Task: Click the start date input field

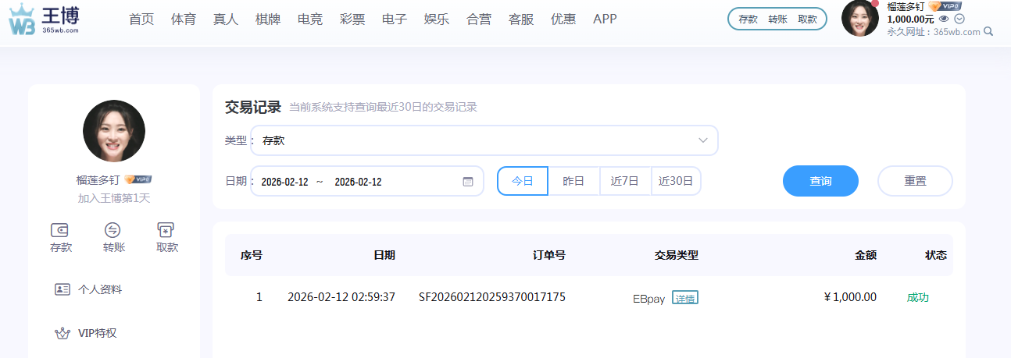Action: coord(284,182)
